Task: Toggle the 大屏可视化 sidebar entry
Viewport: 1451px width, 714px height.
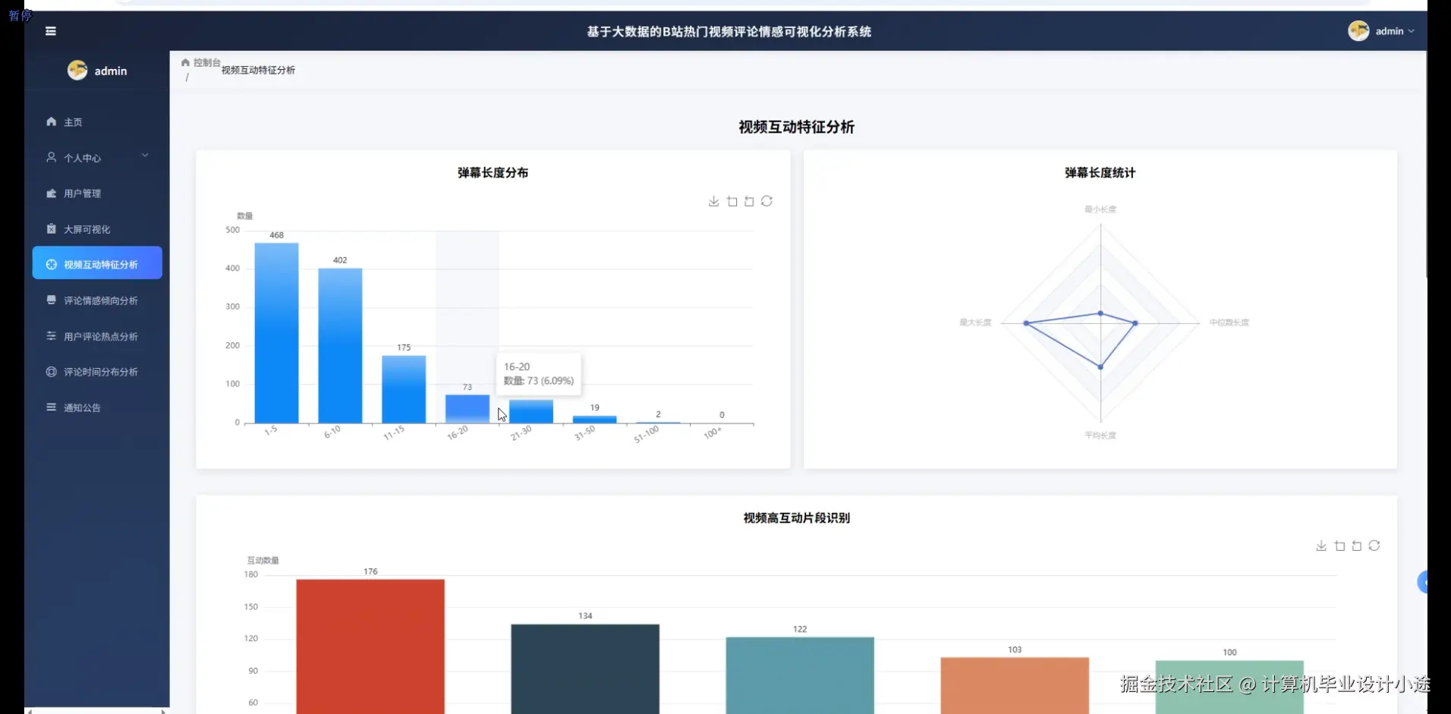Action: click(x=86, y=228)
